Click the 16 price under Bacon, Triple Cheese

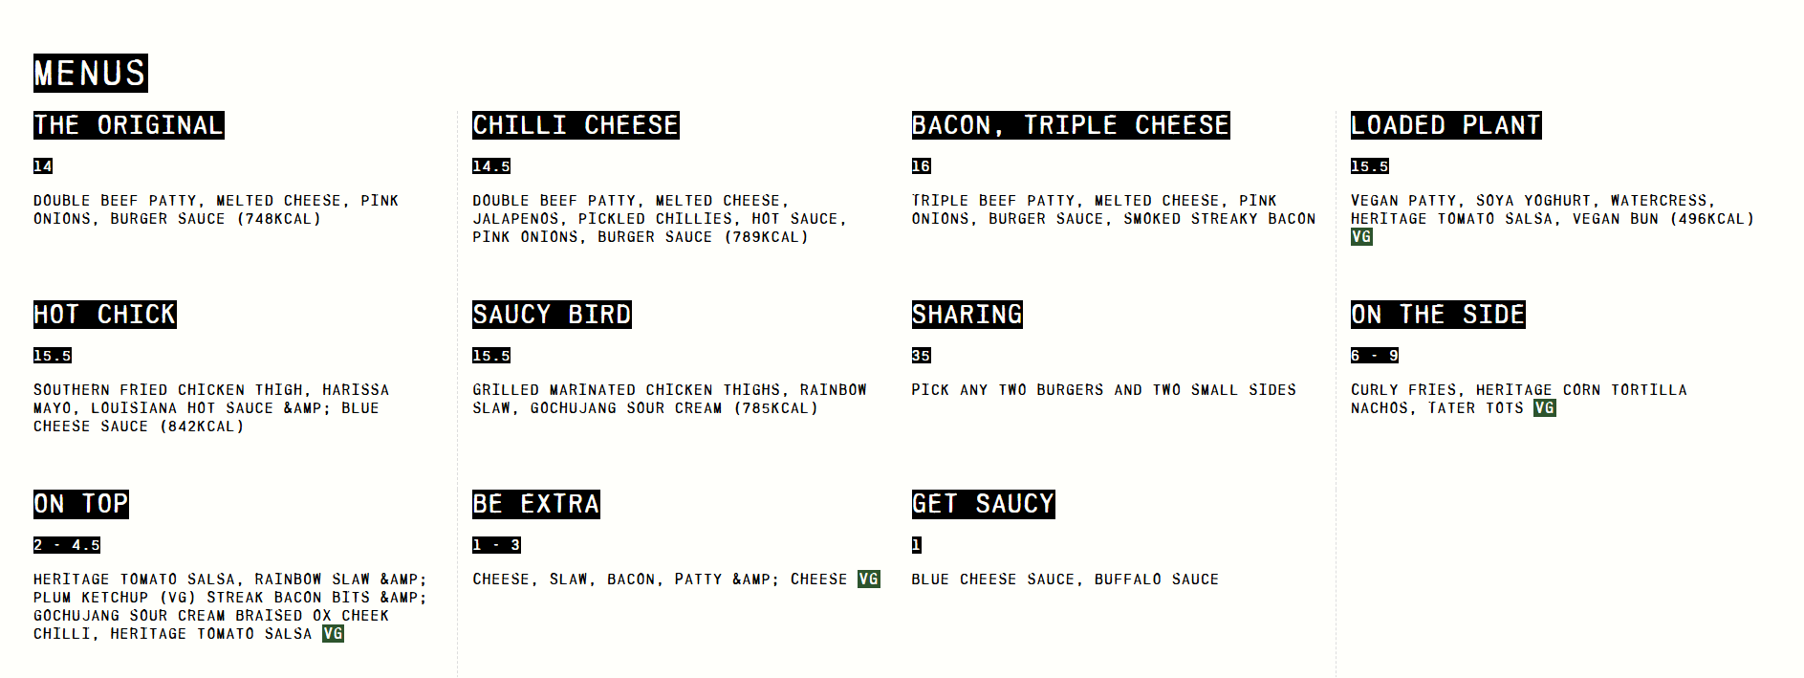921,166
